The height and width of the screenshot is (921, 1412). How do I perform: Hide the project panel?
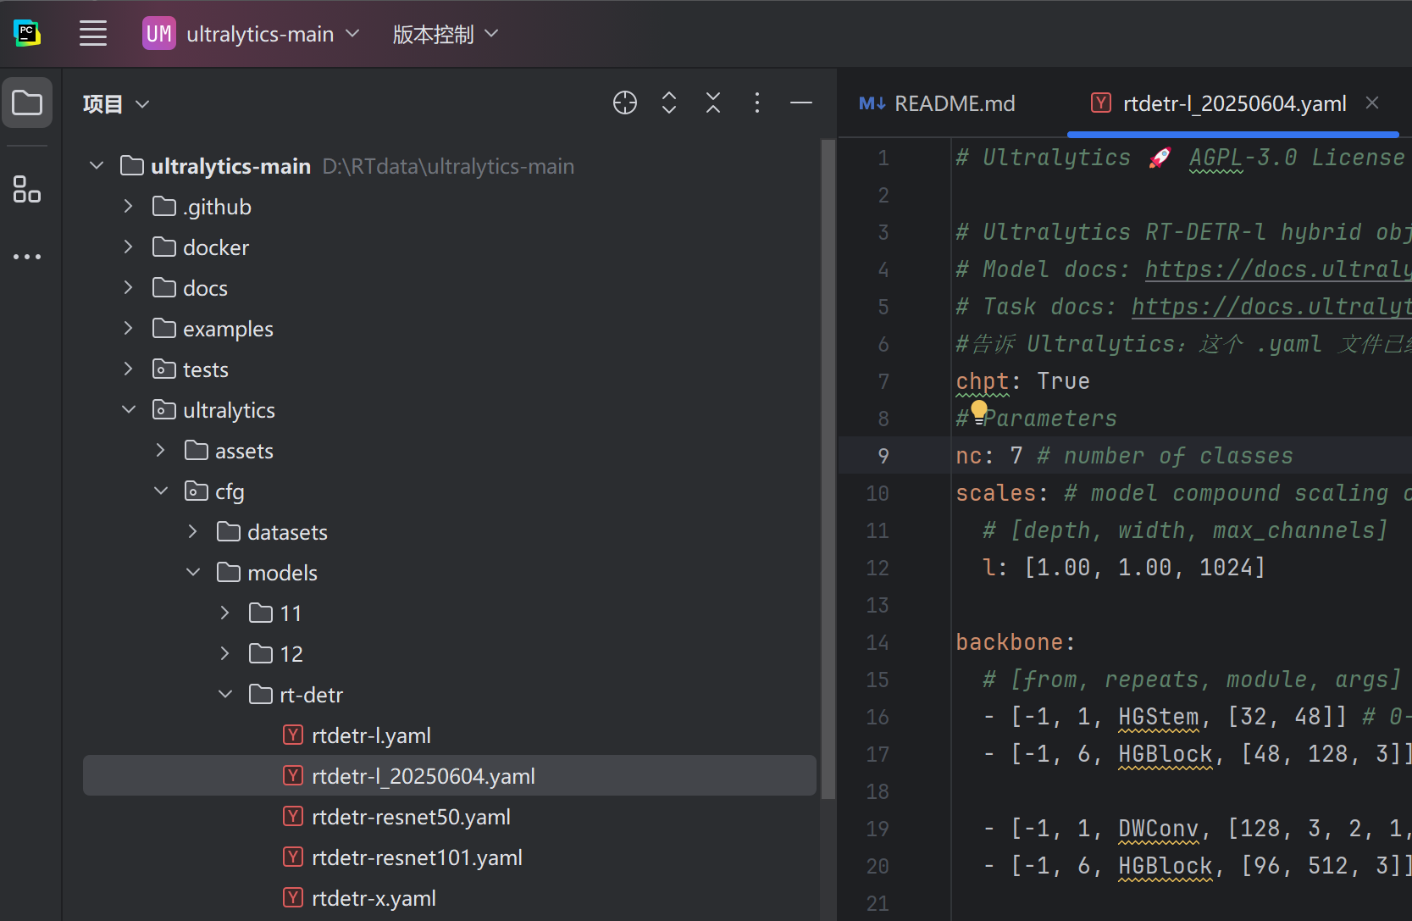801,103
